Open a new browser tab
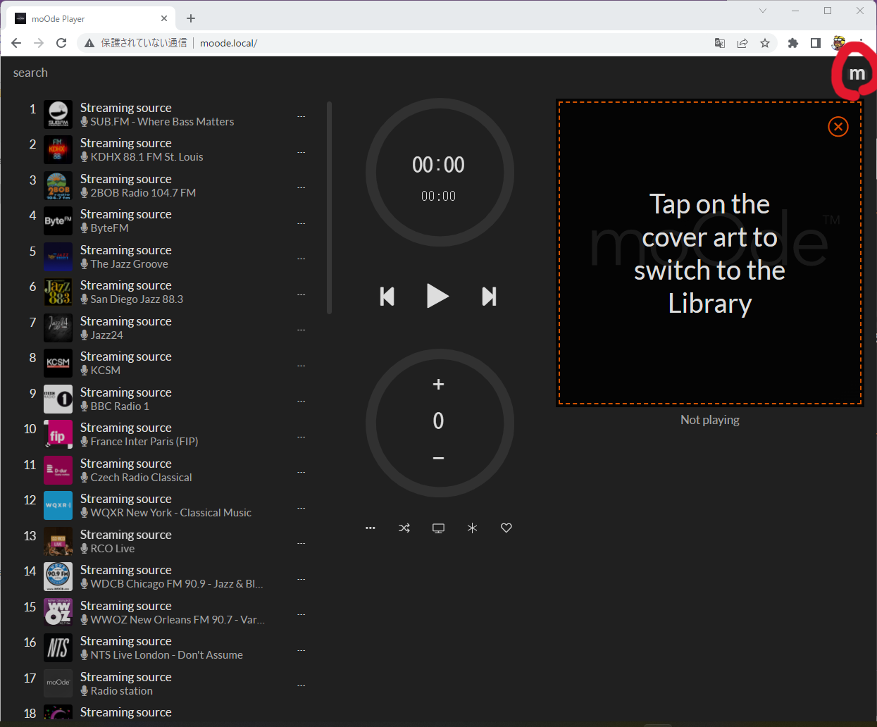877x727 pixels. [191, 18]
